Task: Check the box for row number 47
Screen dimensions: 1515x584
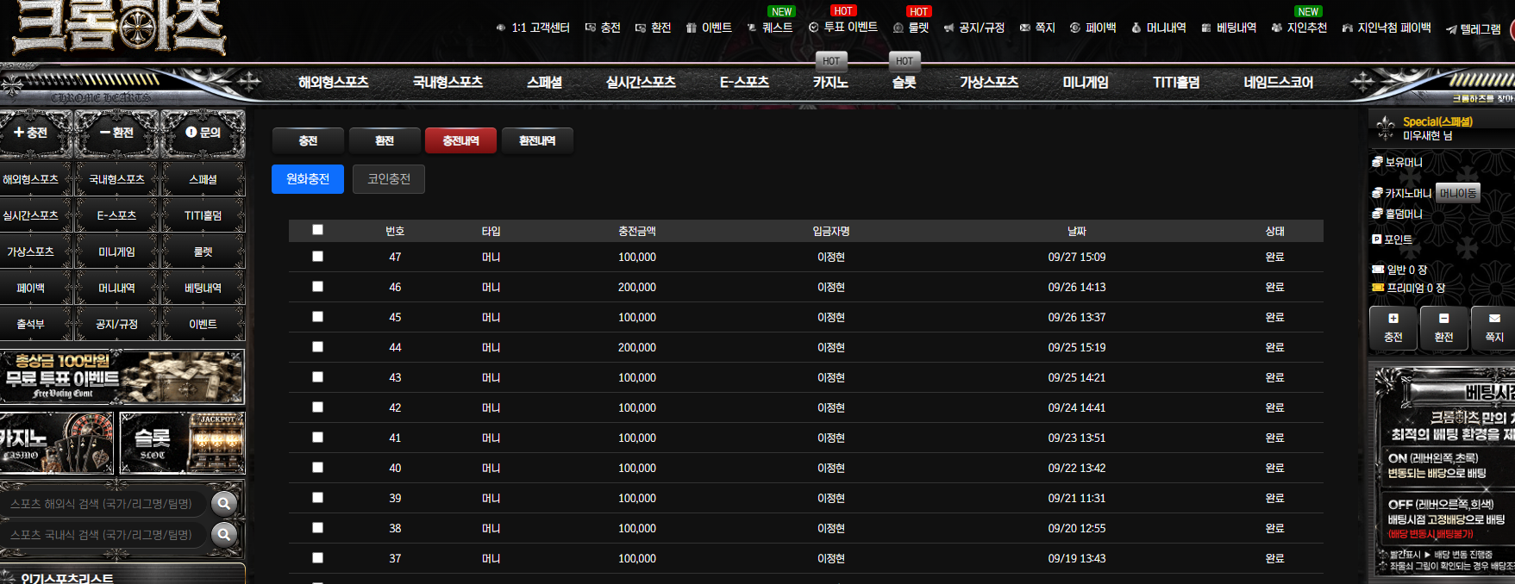Action: [317, 257]
